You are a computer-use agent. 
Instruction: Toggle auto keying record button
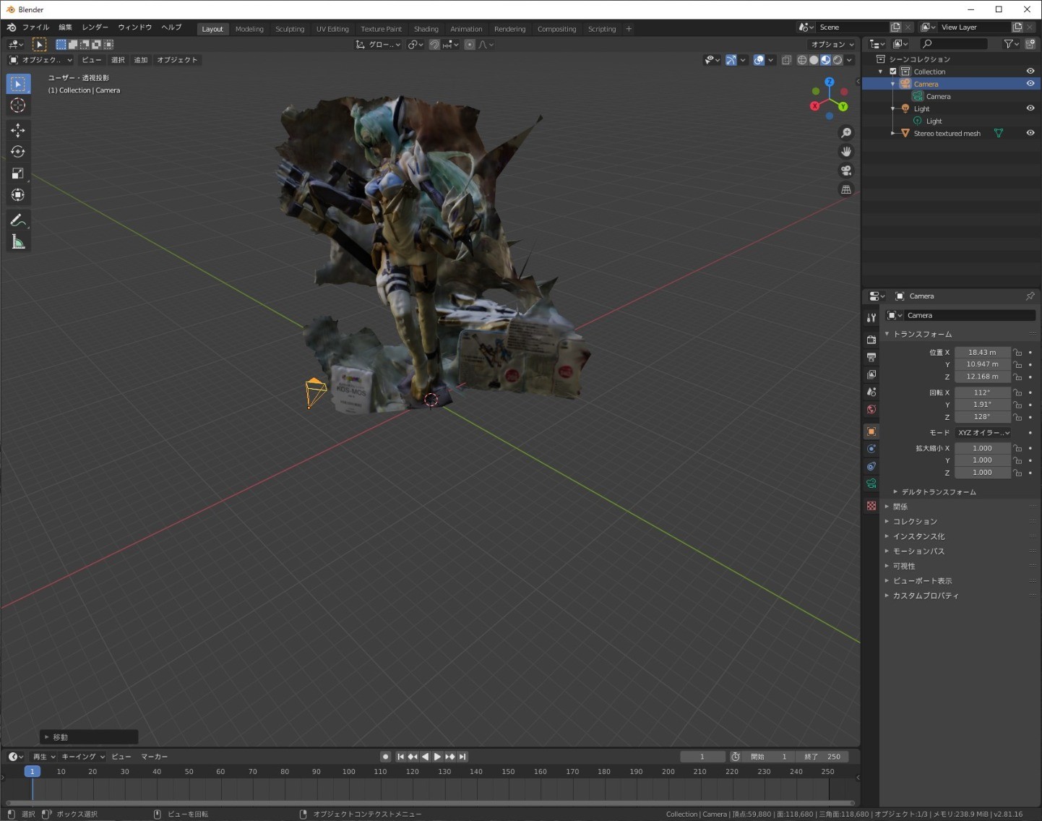pos(386,757)
